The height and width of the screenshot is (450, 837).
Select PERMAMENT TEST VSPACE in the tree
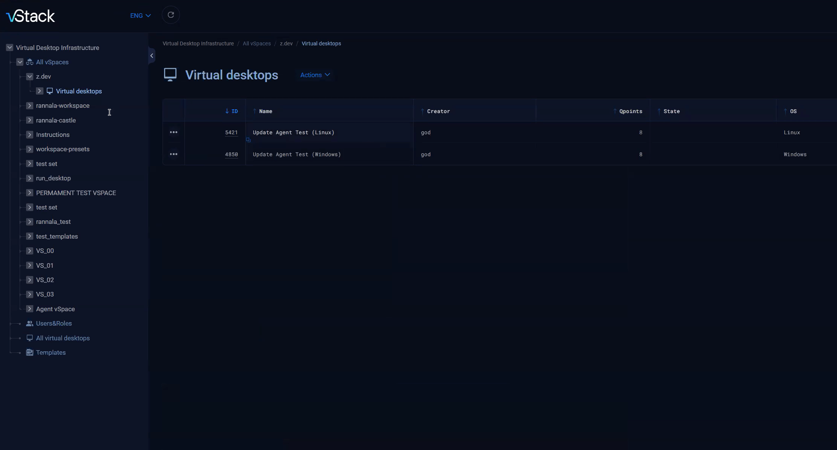tap(76, 193)
